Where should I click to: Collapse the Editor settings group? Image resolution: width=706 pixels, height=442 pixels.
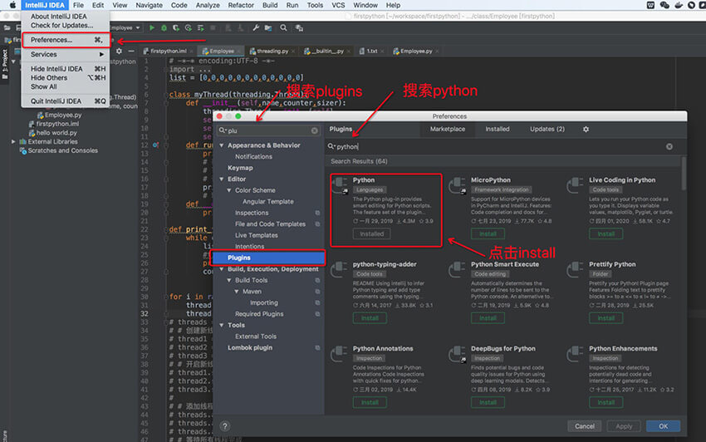[x=222, y=179]
